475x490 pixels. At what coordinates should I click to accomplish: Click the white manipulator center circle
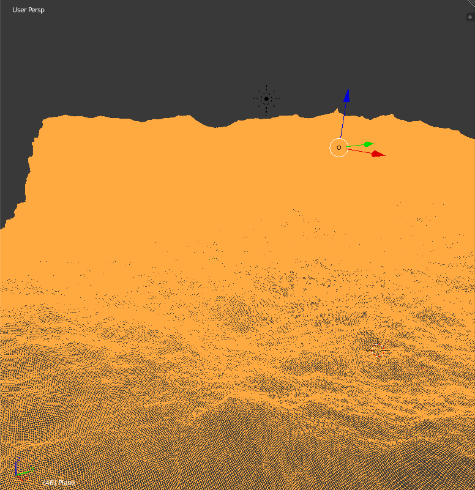pyautogui.click(x=339, y=148)
